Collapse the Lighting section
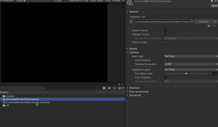The image size is (218, 127). click(127, 52)
